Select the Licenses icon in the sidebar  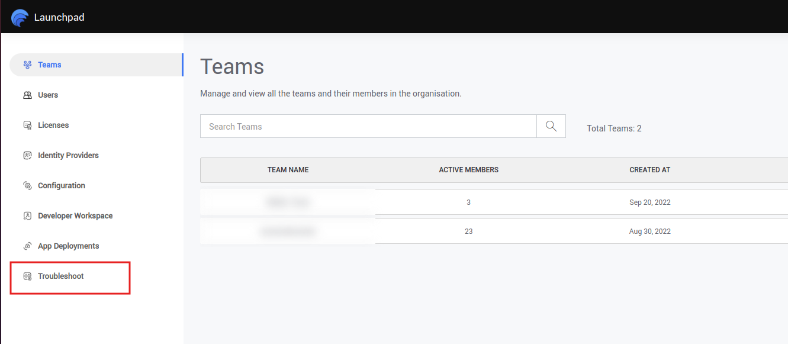pyautogui.click(x=27, y=126)
